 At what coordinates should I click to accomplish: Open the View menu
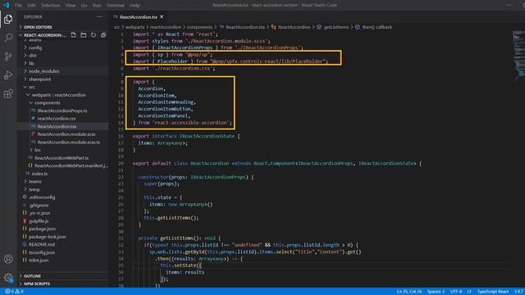(71, 6)
